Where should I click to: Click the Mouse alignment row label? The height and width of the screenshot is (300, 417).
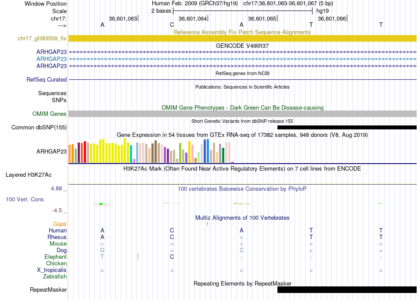58,244
